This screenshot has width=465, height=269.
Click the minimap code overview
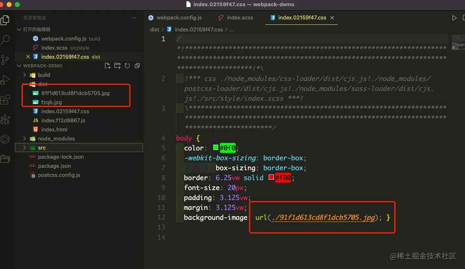pyautogui.click(x=458, y=42)
